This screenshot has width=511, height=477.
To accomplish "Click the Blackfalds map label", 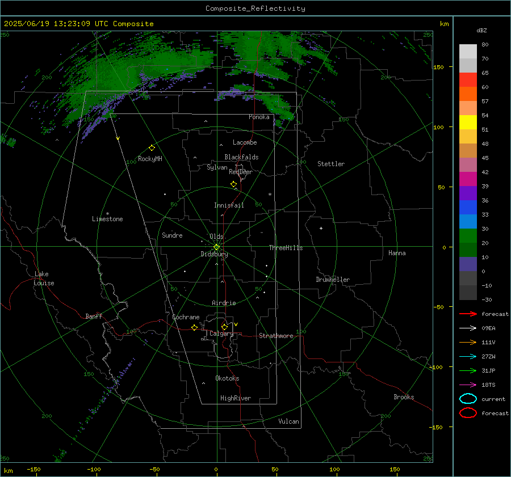I will point(241,157).
